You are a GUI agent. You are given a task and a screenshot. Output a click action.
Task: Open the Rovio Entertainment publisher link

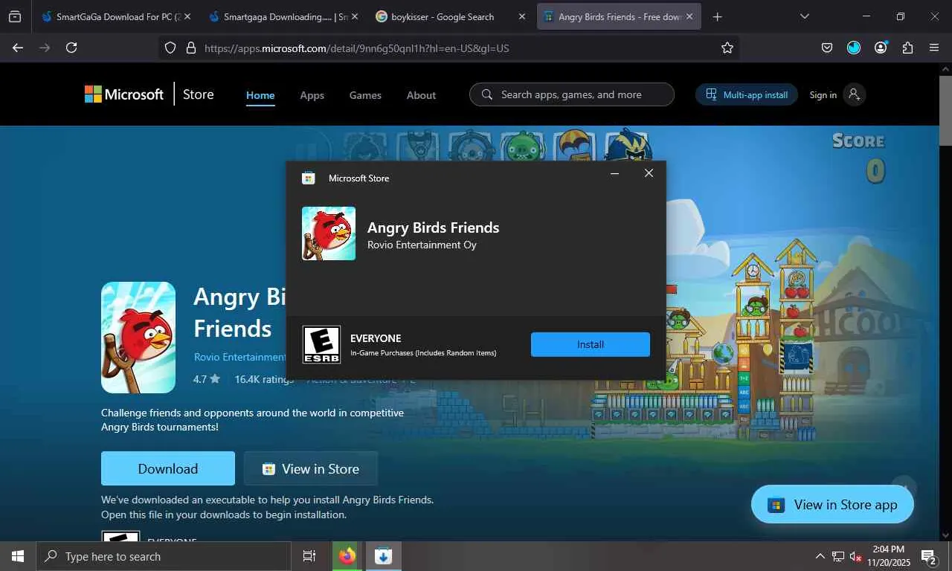point(240,357)
